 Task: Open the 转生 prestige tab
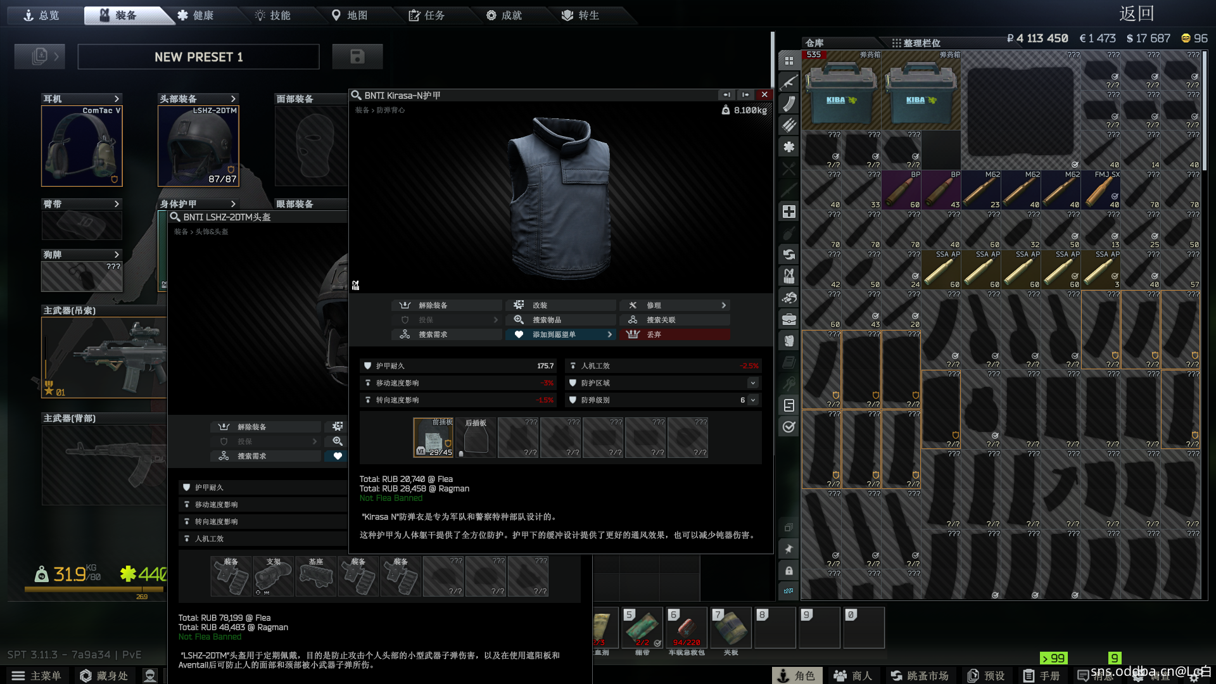(x=581, y=15)
